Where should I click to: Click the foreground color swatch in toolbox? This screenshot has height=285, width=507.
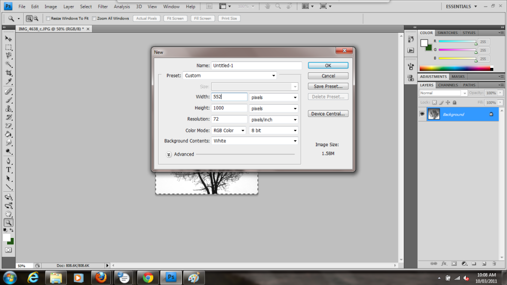click(x=6, y=237)
